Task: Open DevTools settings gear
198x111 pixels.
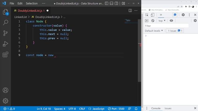Action: pos(183,15)
